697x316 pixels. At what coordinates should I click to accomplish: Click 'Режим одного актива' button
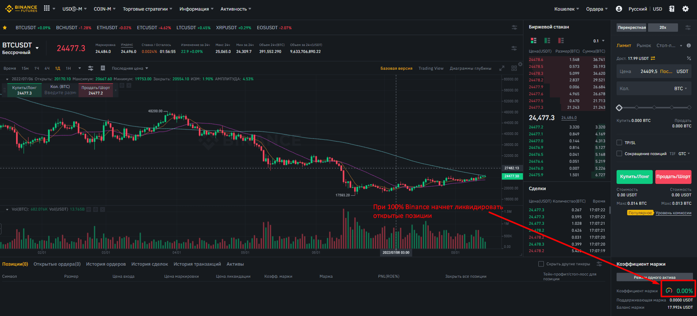[x=655, y=277]
